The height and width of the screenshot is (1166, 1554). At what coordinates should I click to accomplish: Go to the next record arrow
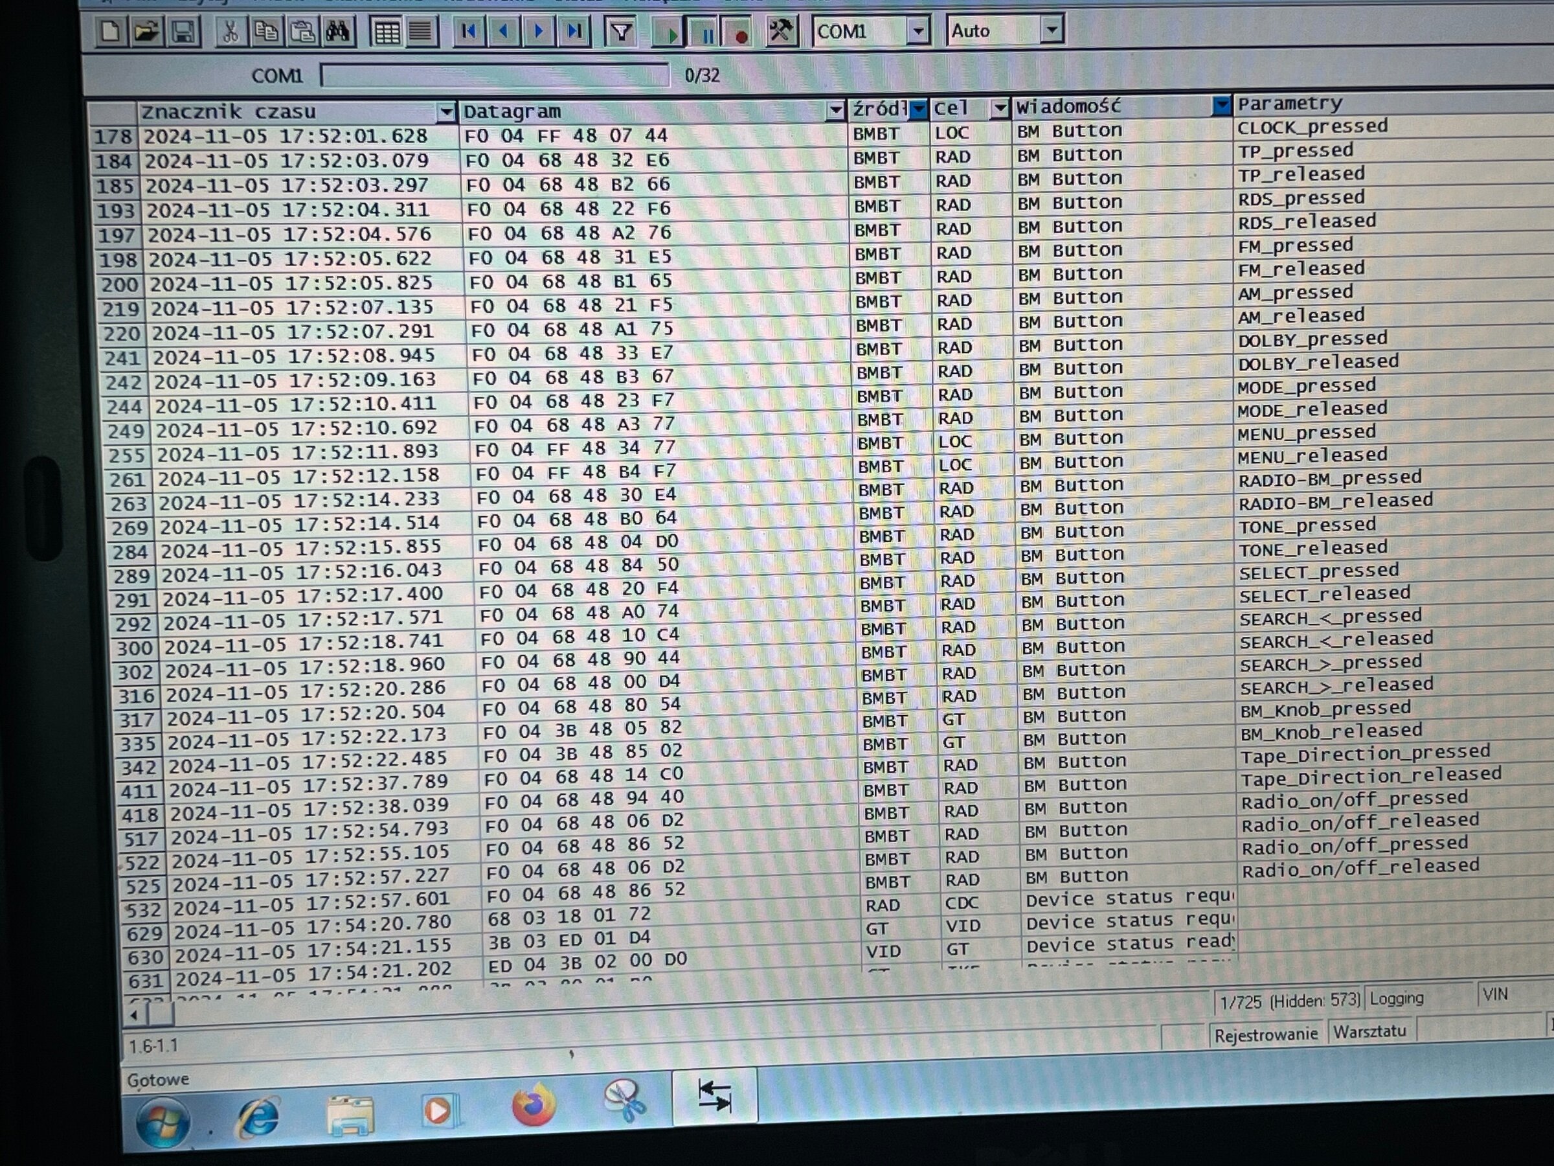[539, 31]
